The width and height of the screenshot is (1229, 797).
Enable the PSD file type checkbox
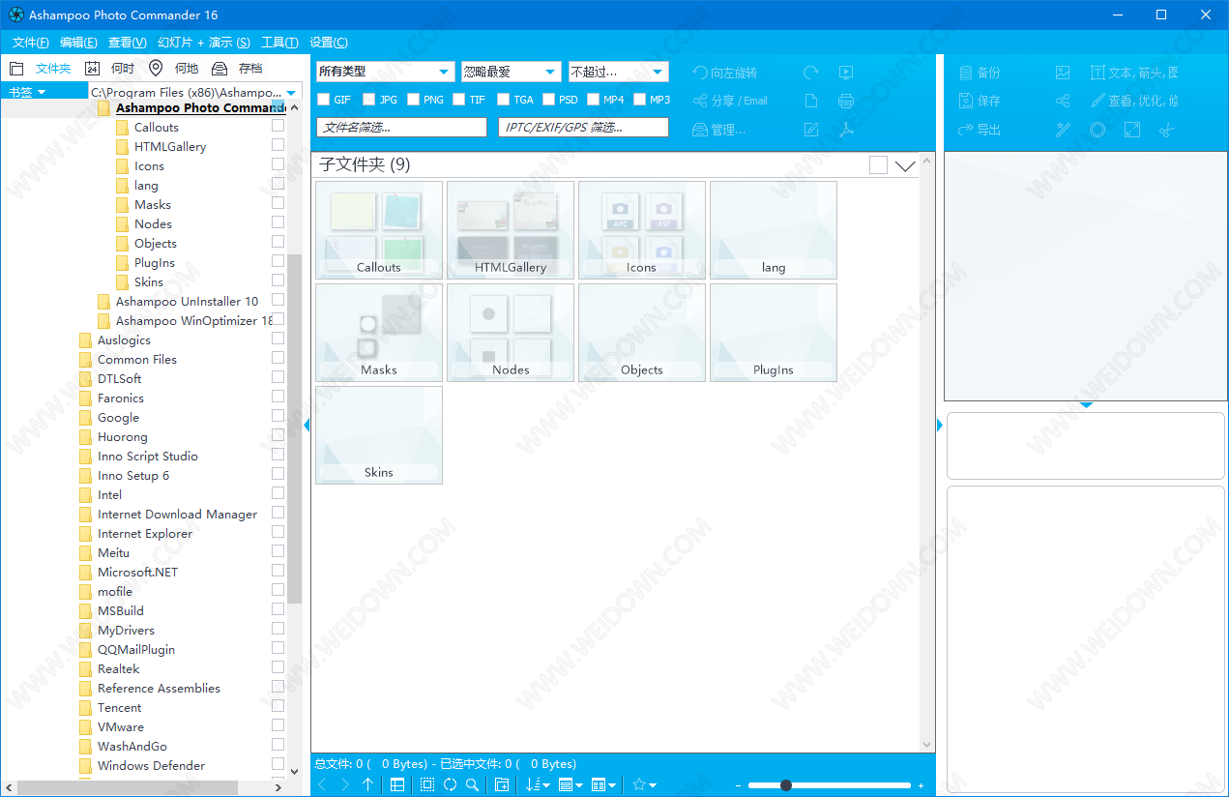(x=548, y=100)
